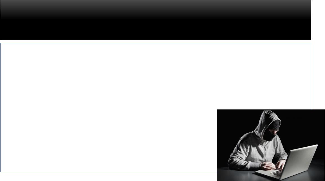Screen dimensions: 325x181
Task: Click the left border of the content box
Action: click(x=0, y=108)
